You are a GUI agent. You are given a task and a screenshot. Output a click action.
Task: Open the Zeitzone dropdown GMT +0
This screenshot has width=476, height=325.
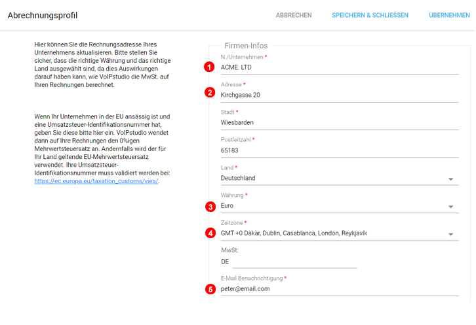pyautogui.click(x=340, y=233)
